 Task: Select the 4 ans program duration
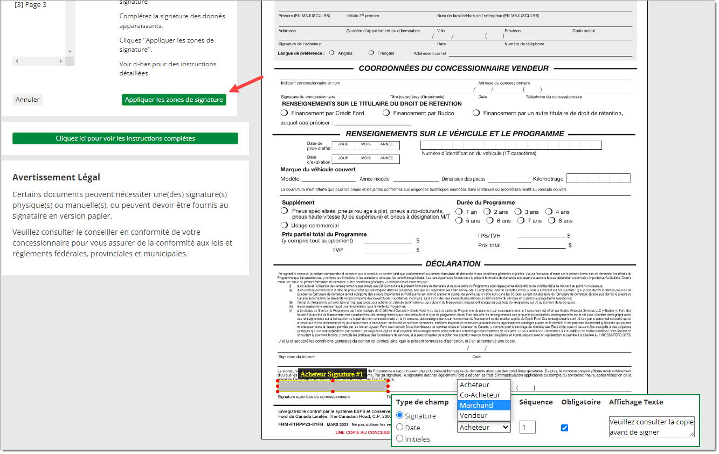click(549, 212)
